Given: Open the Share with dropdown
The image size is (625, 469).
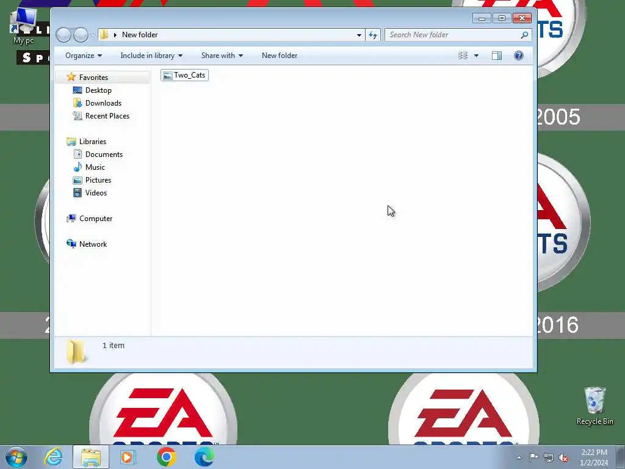Looking at the screenshot, I should coord(222,56).
